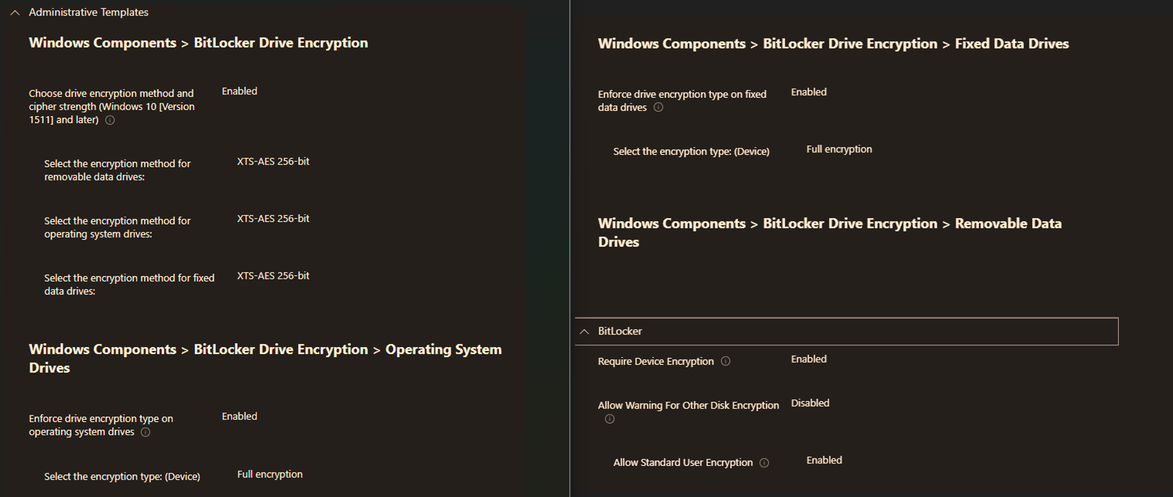Click XTS-AES 256-bit value for fixed data drives
Image resolution: width=1173 pixels, height=497 pixels.
pos(273,276)
